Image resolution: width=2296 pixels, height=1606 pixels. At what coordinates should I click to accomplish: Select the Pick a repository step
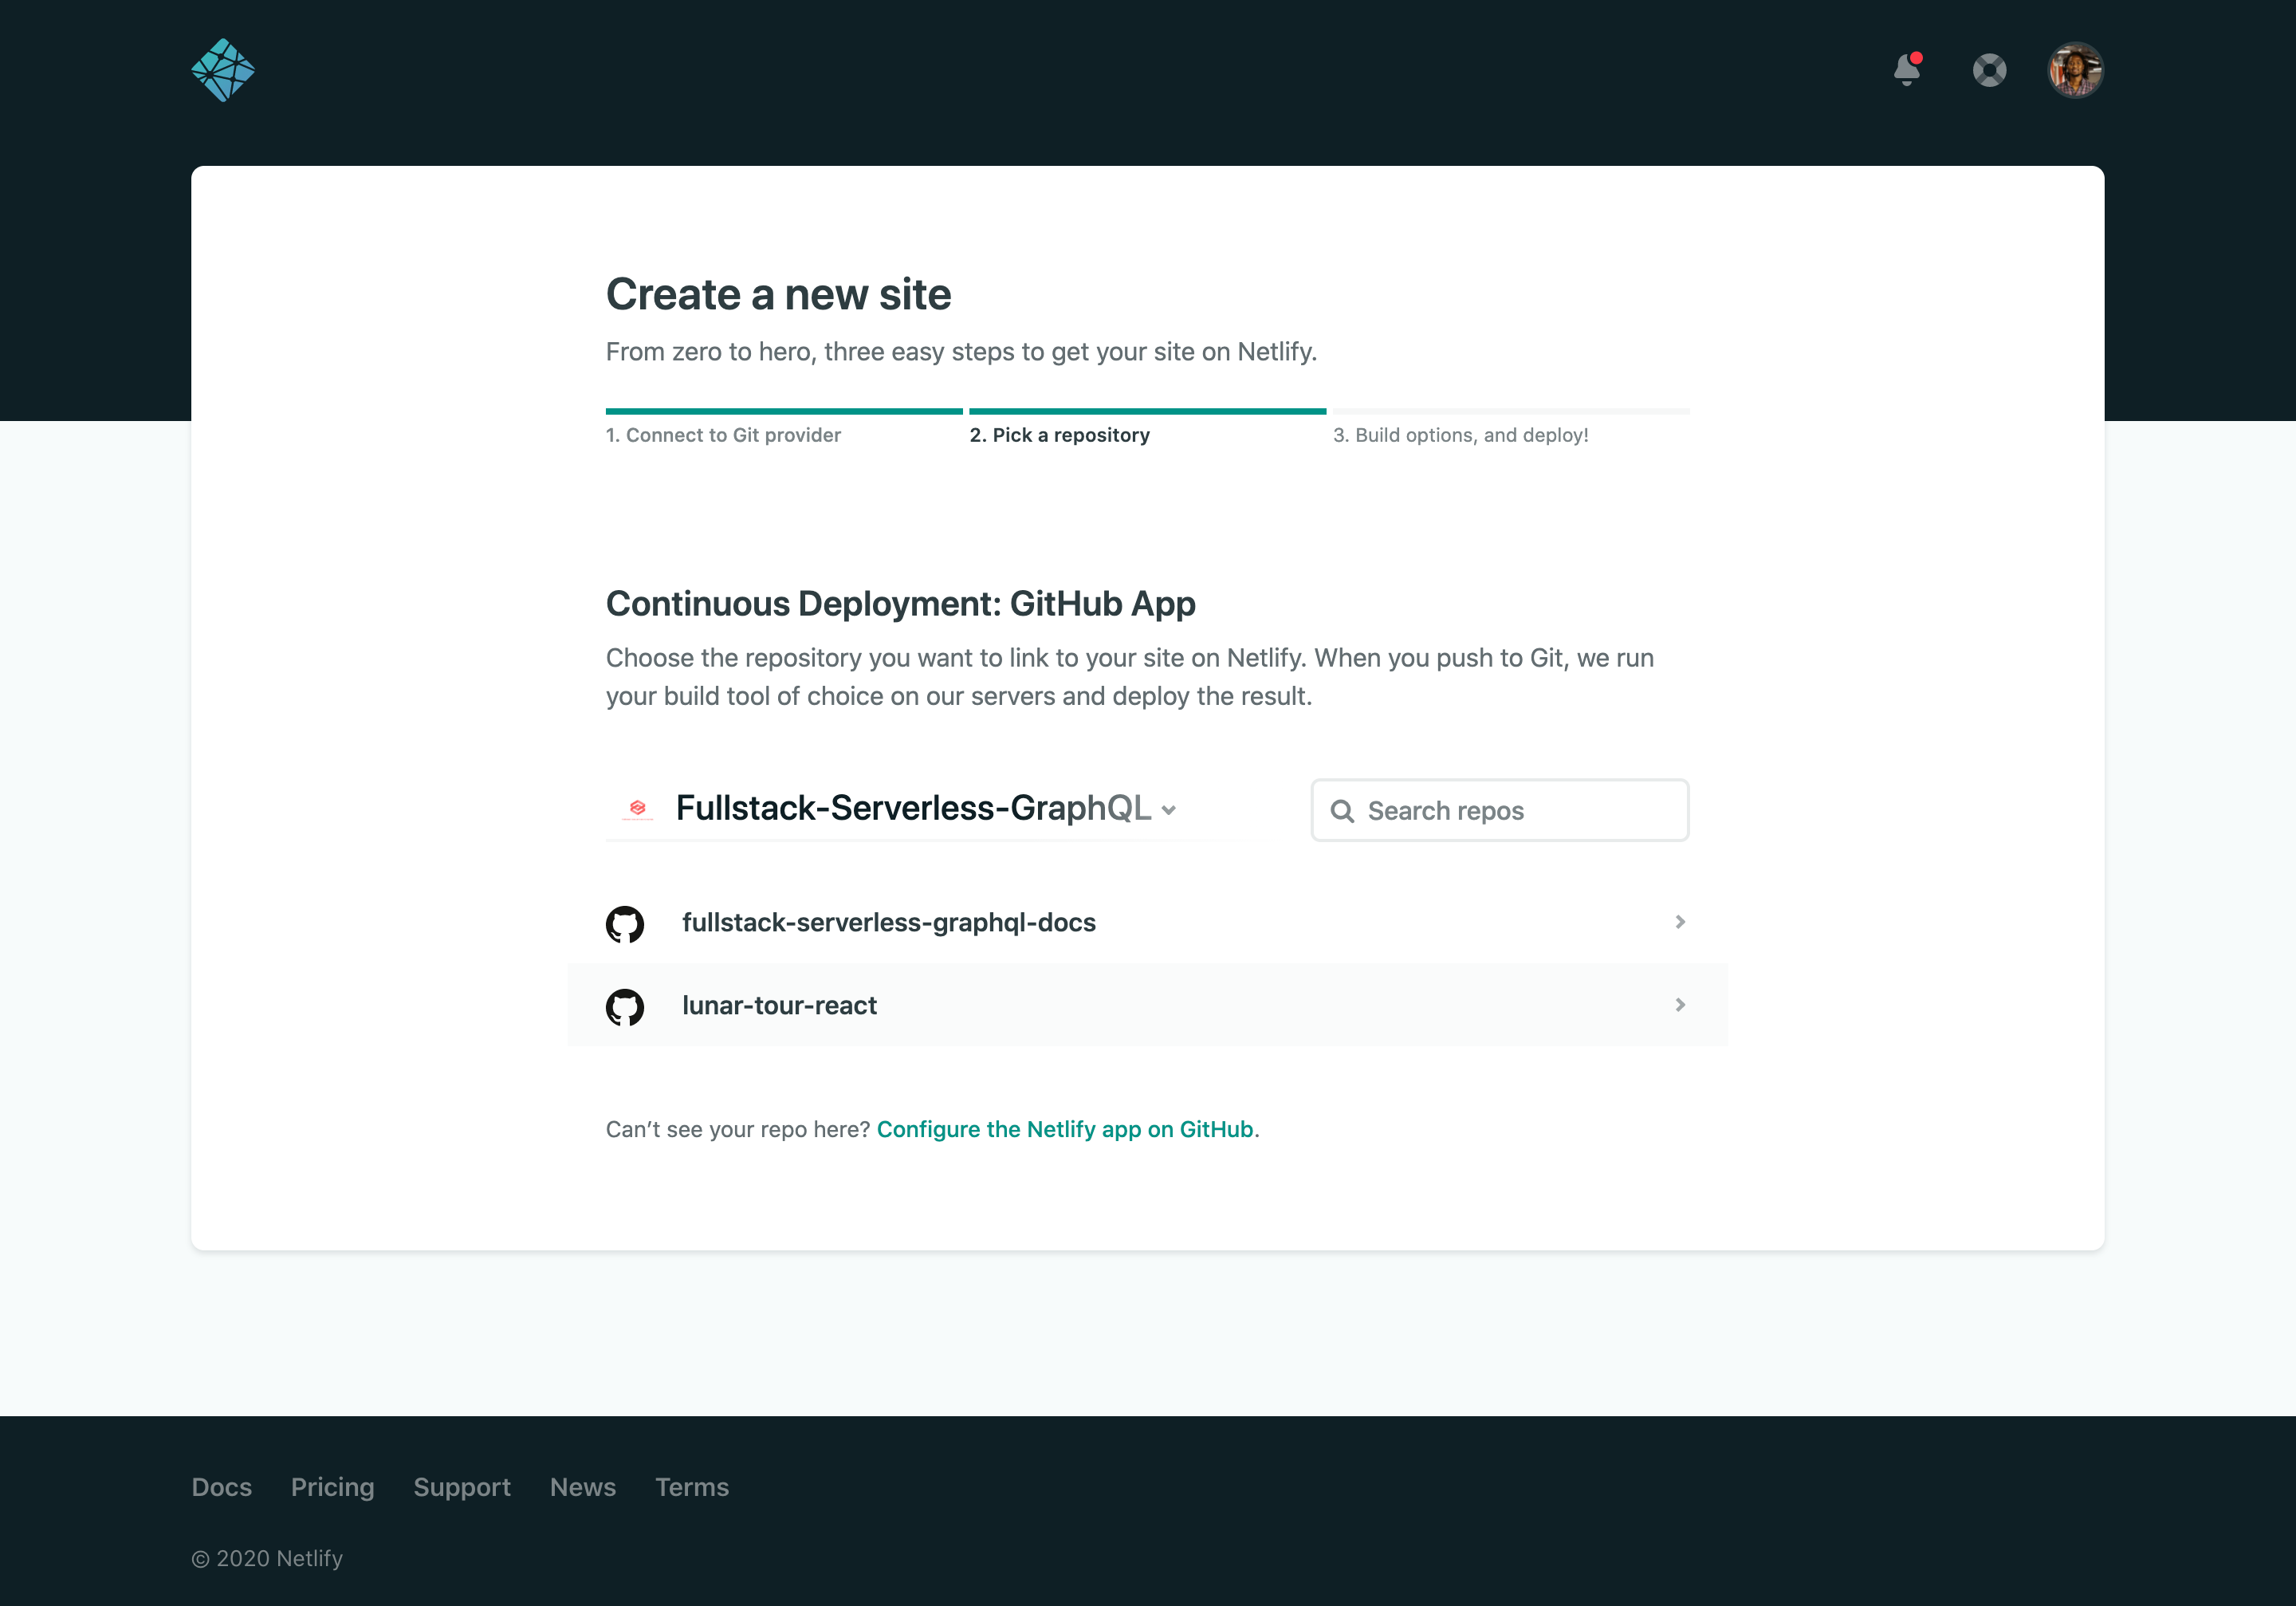pyautogui.click(x=1059, y=435)
